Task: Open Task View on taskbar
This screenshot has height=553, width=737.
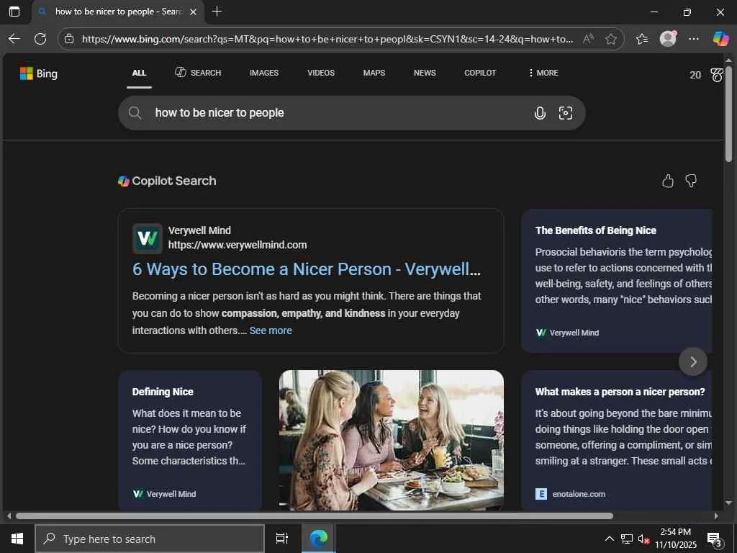Action: point(282,539)
